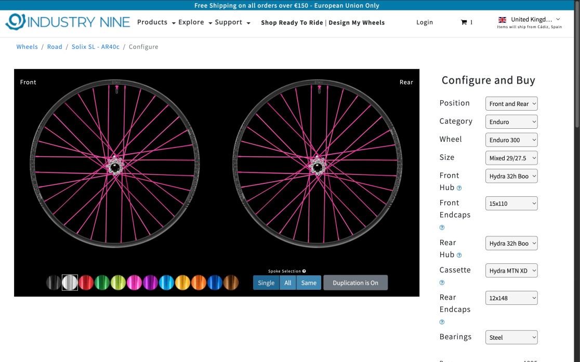Select All spoke selection mode
Screen dimensions: 580x362
[288, 283]
